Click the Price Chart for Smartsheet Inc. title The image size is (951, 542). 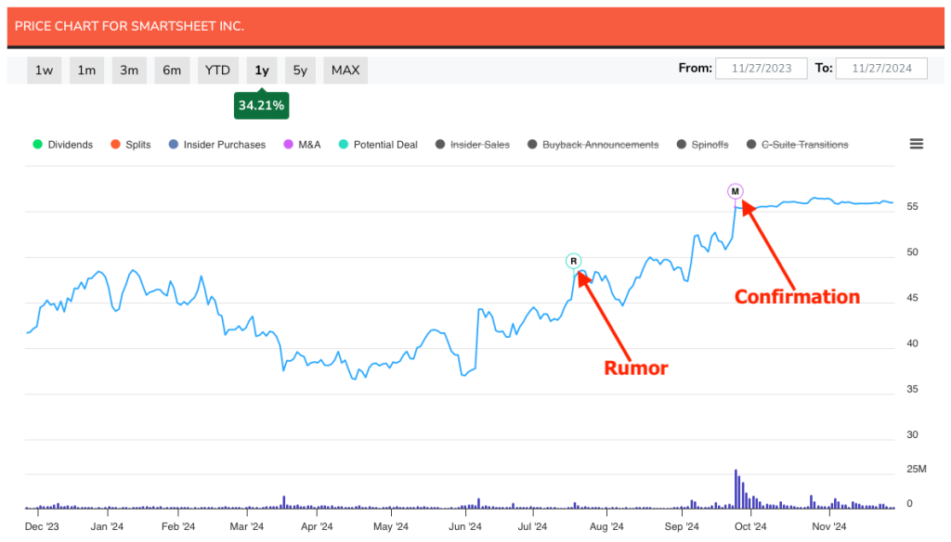tap(129, 26)
